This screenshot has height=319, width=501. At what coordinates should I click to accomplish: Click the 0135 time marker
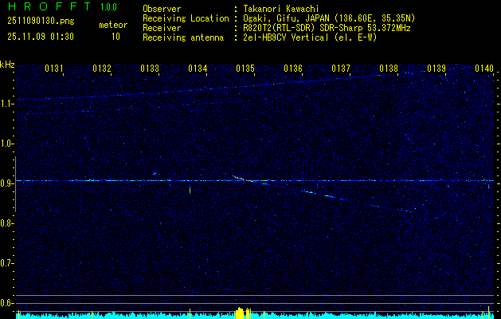(245, 69)
